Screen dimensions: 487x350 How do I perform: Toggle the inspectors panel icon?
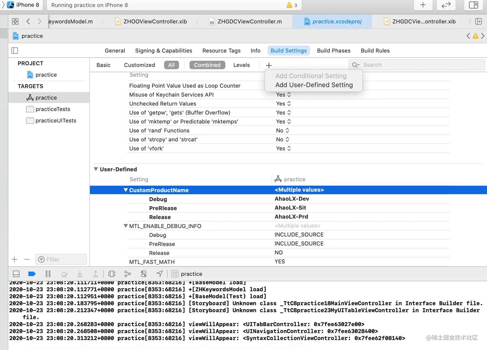[x=473, y=5]
